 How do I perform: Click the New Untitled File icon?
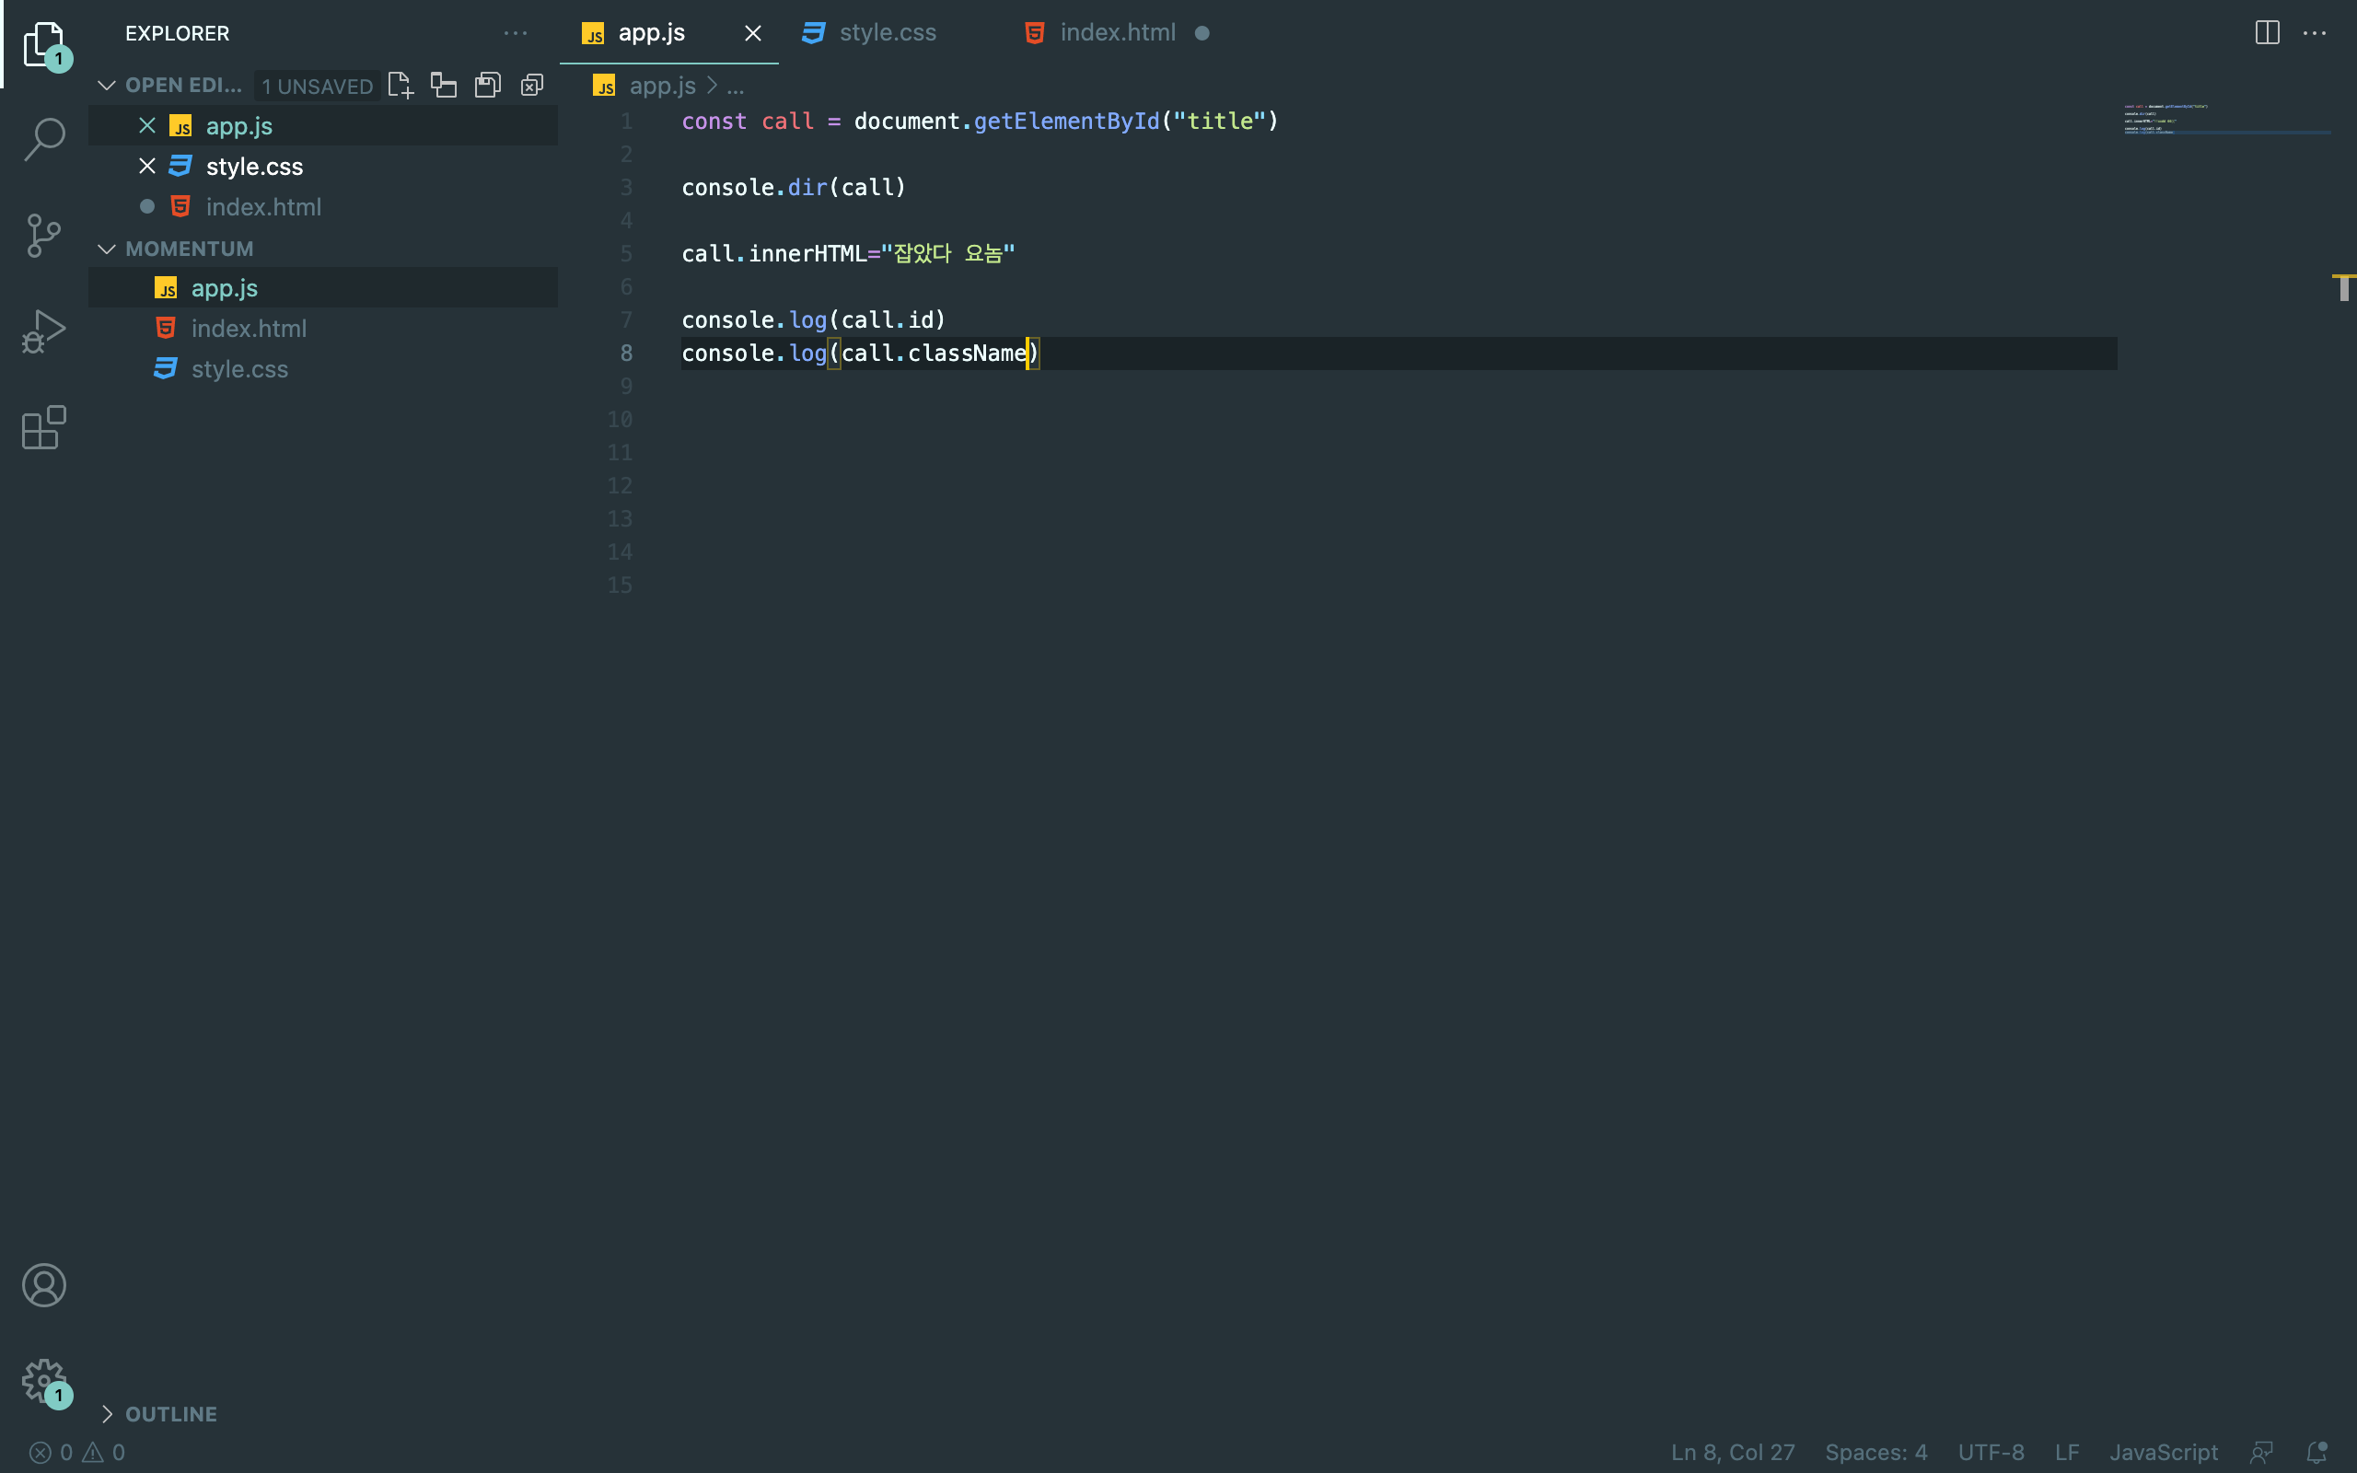click(x=401, y=86)
